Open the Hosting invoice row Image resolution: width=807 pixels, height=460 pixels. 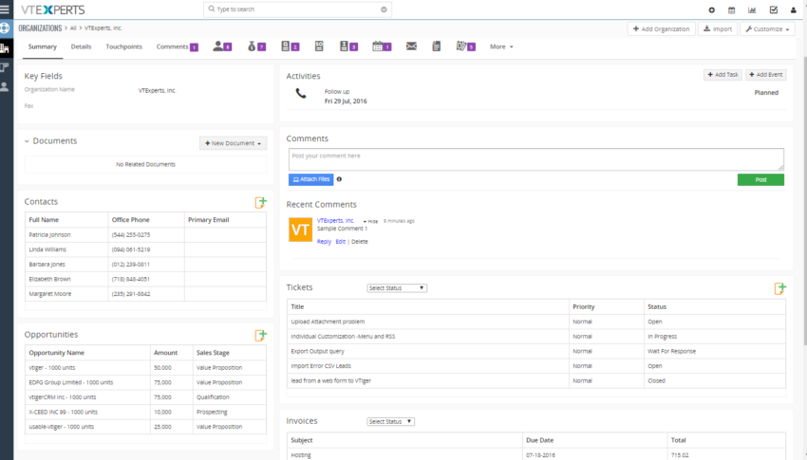pos(536,454)
